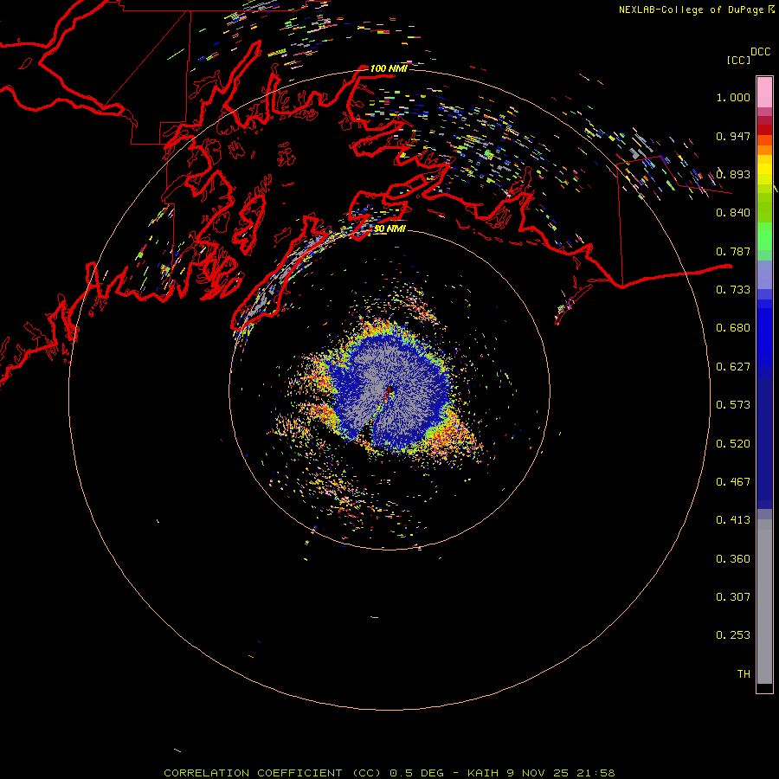Click the 0.947 color bar value
The width and height of the screenshot is (779, 779).
click(x=733, y=136)
